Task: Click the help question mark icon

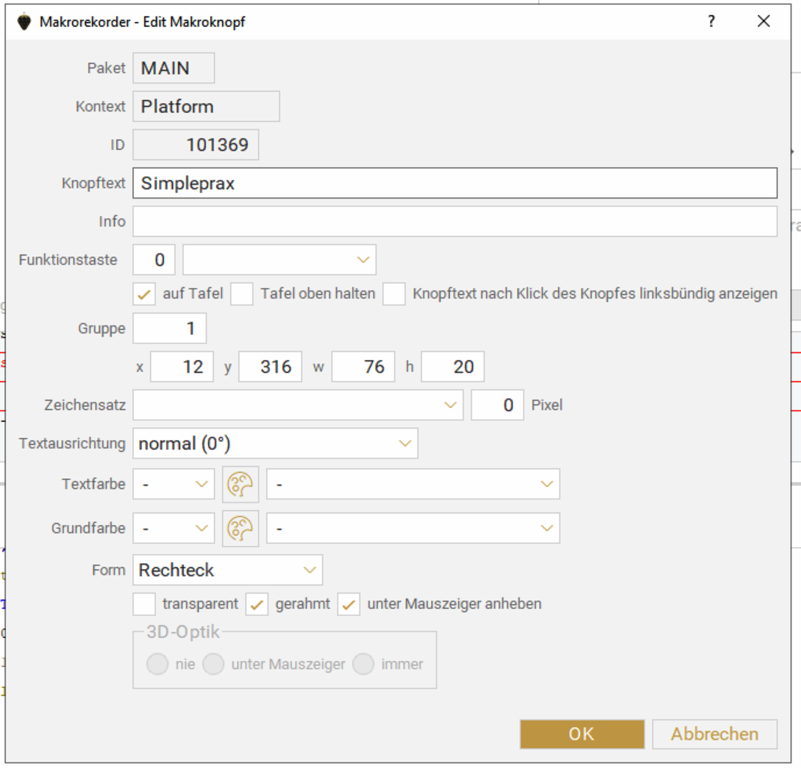Action: click(x=711, y=21)
